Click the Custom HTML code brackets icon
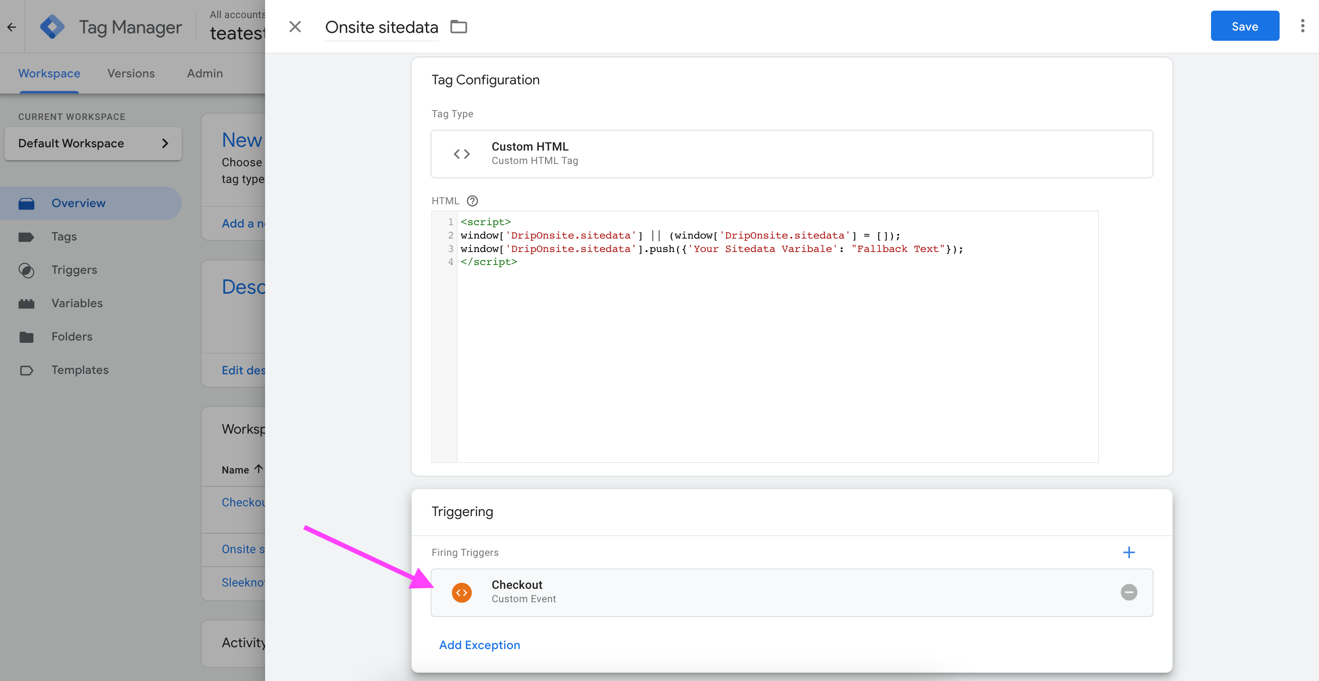Screen dimensions: 1319x681 coord(461,154)
